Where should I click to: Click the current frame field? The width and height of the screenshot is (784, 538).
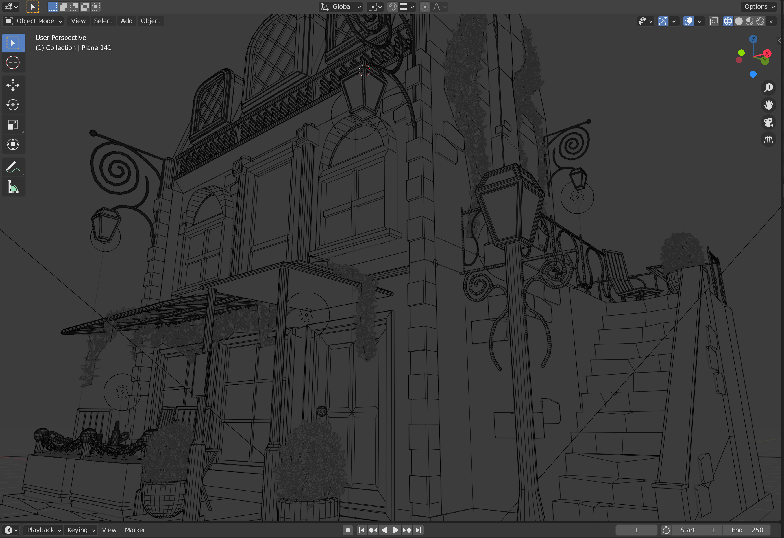636,530
